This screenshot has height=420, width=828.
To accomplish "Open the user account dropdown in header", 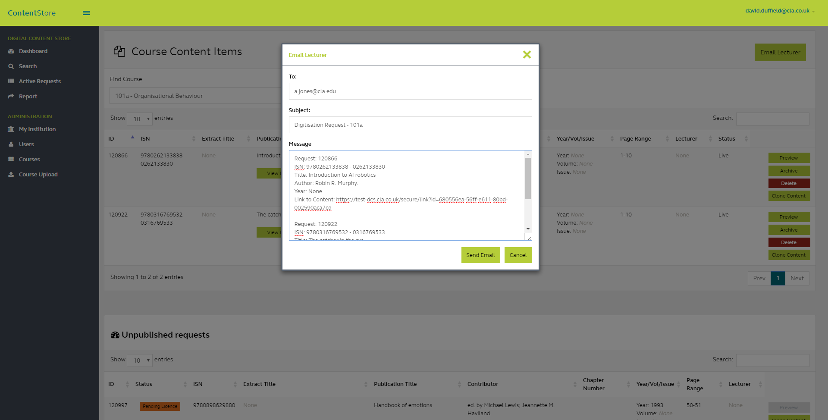I will [780, 11].
